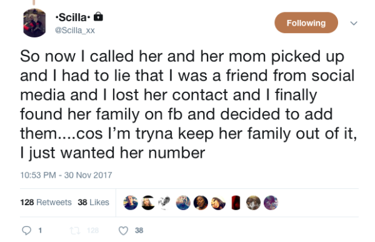This screenshot has width=375, height=242.
Task: Click the retweet arrows icon
Action: pyautogui.click(x=75, y=231)
